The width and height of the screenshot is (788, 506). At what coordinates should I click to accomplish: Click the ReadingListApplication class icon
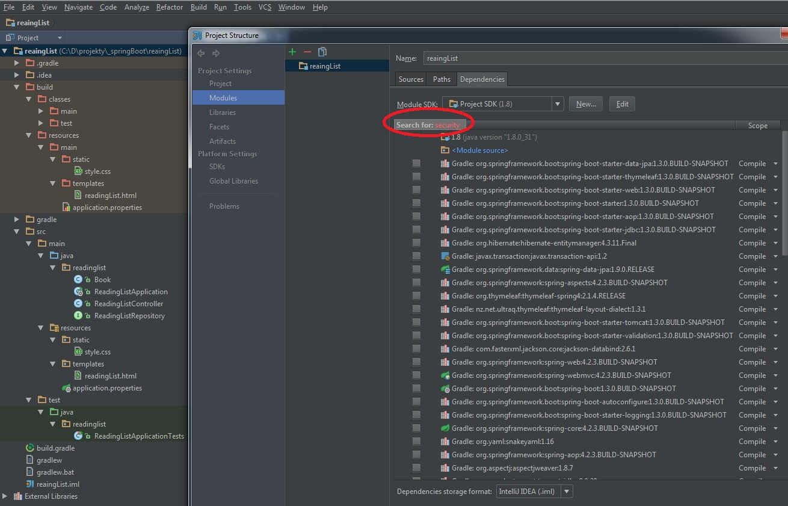78,292
